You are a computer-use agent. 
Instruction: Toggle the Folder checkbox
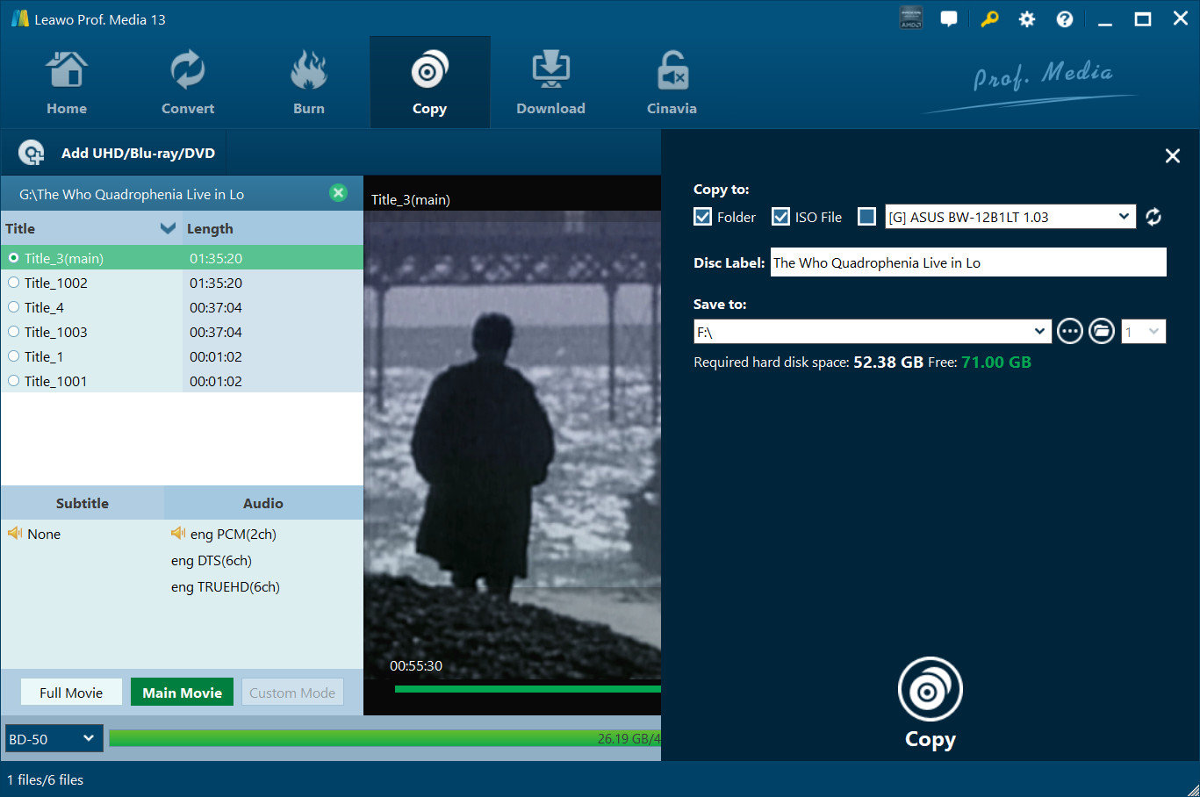702,217
